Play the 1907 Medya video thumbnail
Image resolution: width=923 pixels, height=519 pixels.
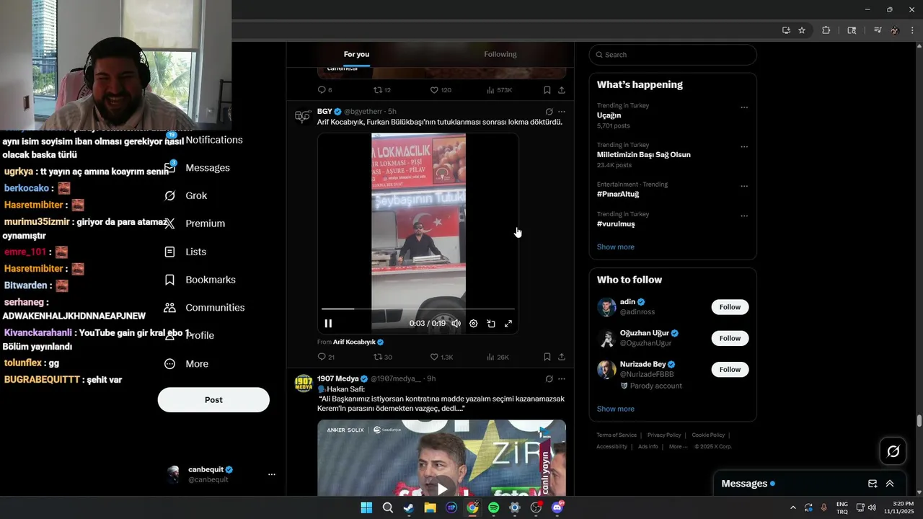tap(442, 487)
